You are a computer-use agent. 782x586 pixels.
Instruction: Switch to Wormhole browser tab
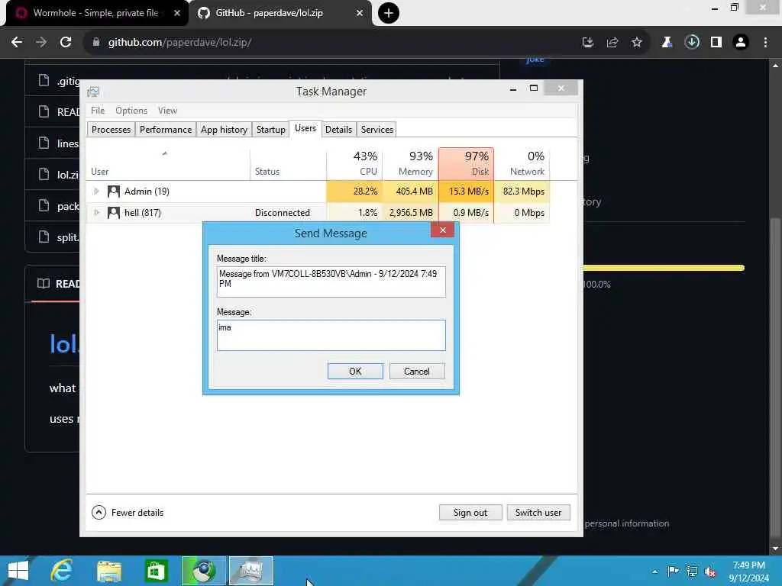pyautogui.click(x=95, y=13)
